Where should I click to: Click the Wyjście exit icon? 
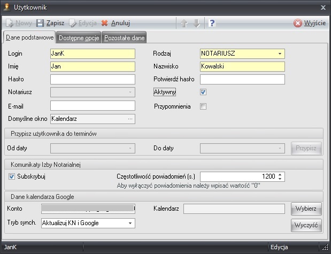tap(298, 24)
